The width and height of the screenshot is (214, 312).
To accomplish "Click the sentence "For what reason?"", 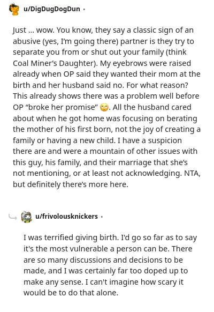I will [157, 85].
